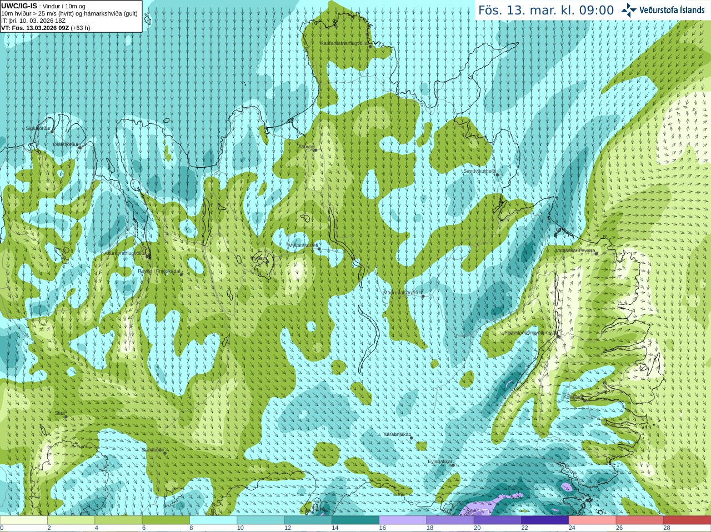Click the lavender 16–18 m/s legend swatch
Screen dimensions: 711x532
pyautogui.click(x=403, y=520)
